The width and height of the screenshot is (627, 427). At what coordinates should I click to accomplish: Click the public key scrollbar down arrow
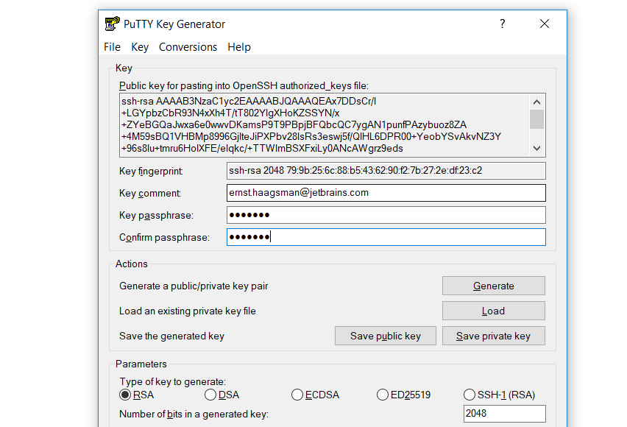coord(537,148)
